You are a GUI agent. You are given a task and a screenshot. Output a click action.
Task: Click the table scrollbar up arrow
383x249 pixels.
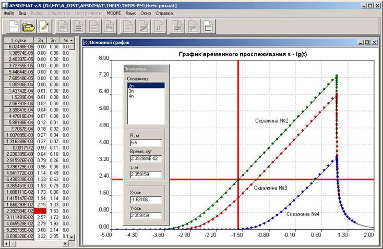coord(71,40)
